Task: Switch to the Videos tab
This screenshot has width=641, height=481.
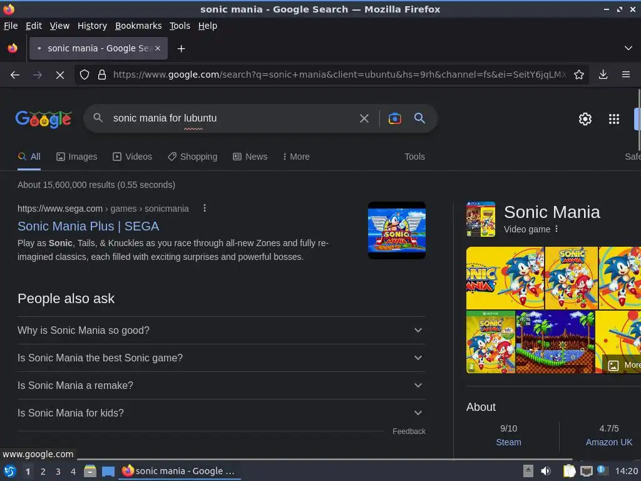Action: pos(133,157)
